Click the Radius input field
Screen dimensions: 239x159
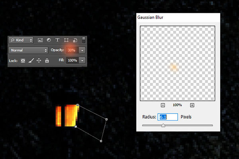(x=168, y=117)
